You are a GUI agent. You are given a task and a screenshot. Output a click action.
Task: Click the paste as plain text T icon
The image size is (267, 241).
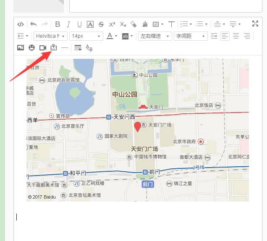171,24
